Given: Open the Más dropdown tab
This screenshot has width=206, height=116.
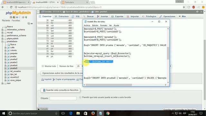Looking at the screenshot, I should pos(182,16).
